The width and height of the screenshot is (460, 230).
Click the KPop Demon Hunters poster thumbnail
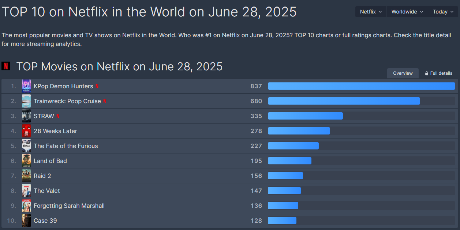click(x=26, y=86)
